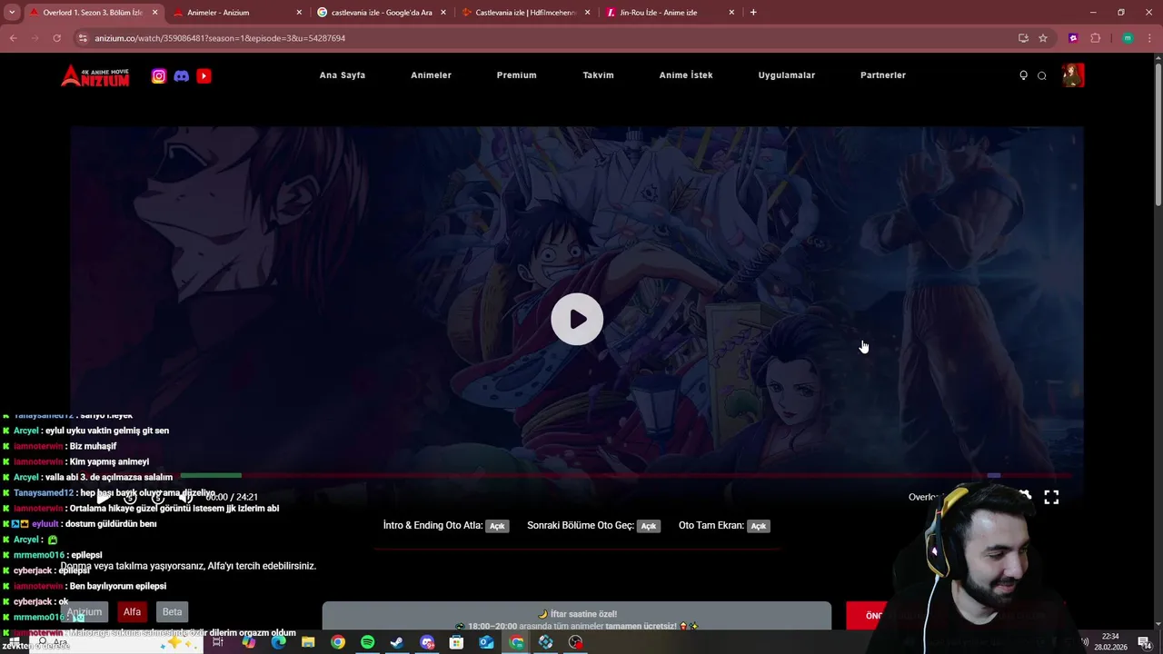Switch to Castlevania izle Hdfilmcehennemi tab

[x=526, y=13]
